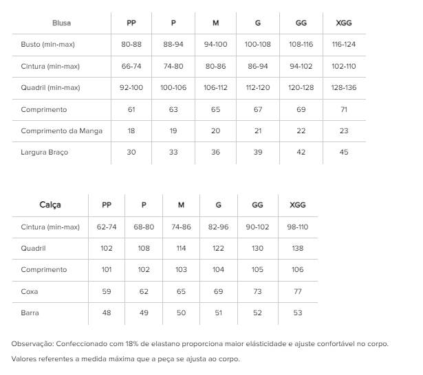The image size is (423, 375).
Task: Click the Calça table header
Action: point(50,205)
